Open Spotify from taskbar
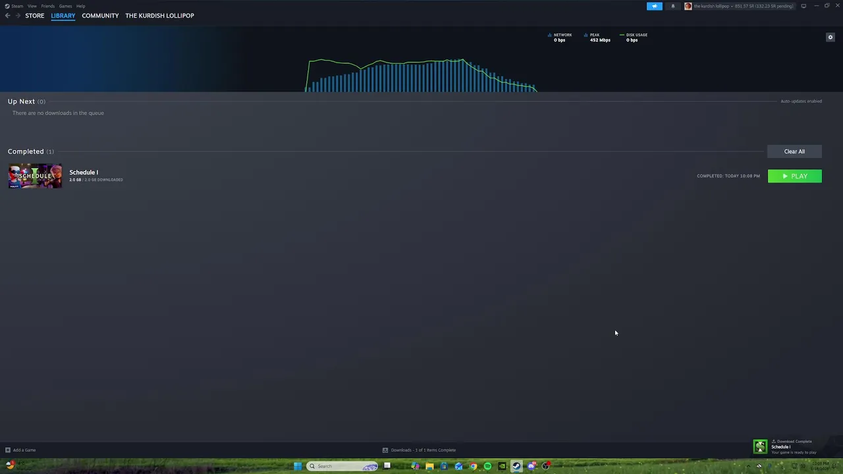Viewport: 843px width, 474px height. pos(487,466)
